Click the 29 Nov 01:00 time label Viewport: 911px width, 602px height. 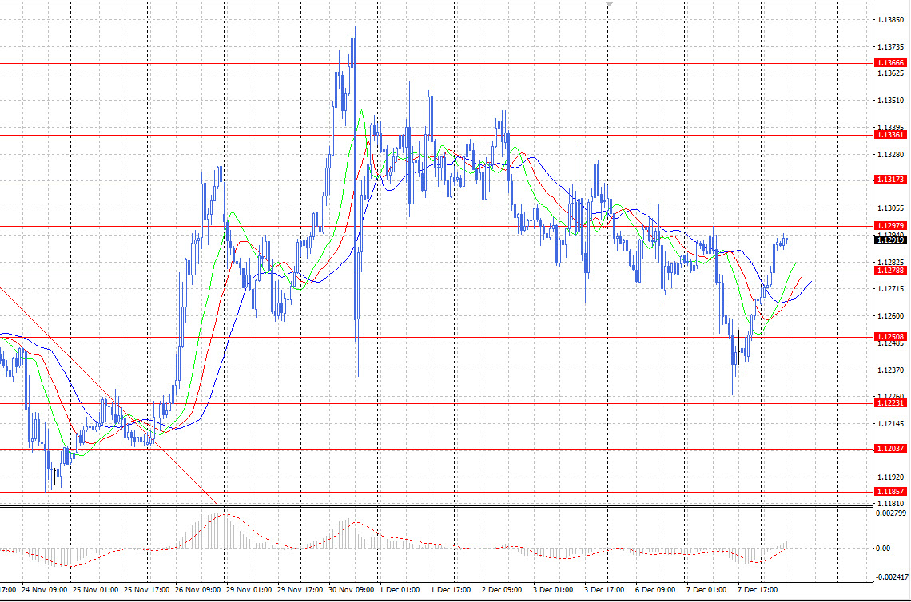click(x=249, y=590)
